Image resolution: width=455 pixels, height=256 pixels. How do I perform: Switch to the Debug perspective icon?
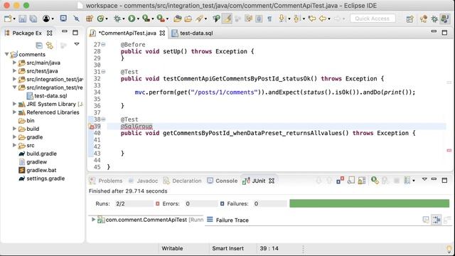(434, 19)
